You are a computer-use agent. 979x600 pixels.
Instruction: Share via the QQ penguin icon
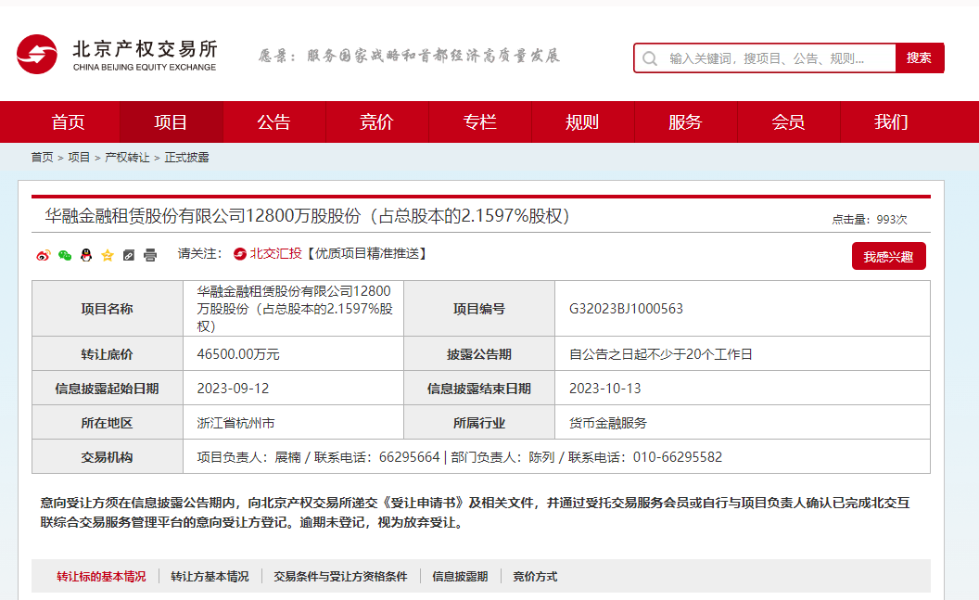point(85,255)
